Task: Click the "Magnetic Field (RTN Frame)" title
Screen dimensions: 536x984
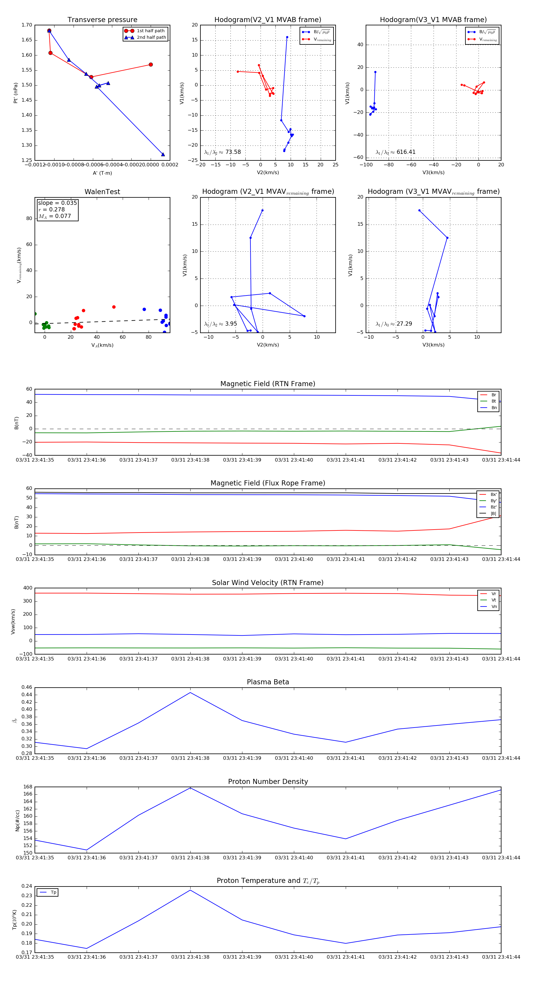Action: pyautogui.click(x=268, y=384)
